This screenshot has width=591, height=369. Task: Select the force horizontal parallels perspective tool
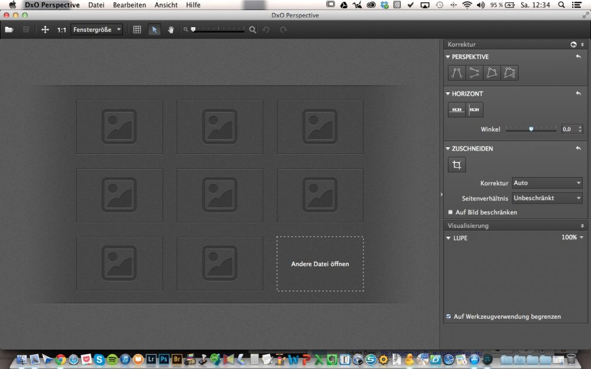(474, 73)
